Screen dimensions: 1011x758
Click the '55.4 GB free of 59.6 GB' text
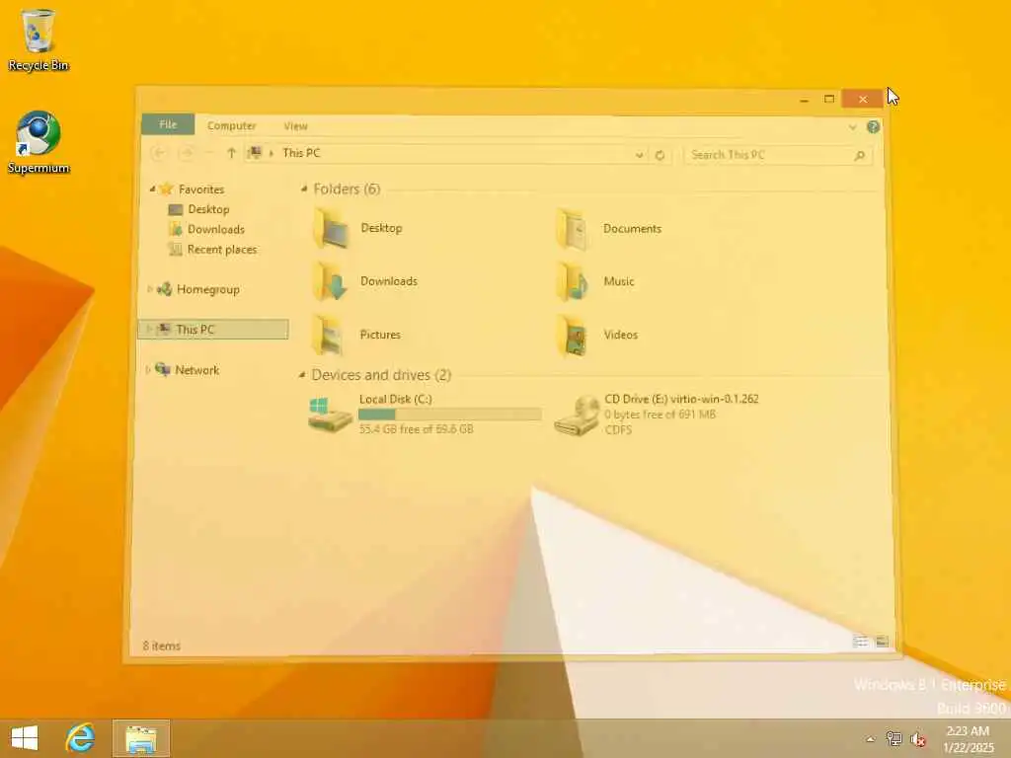(416, 429)
